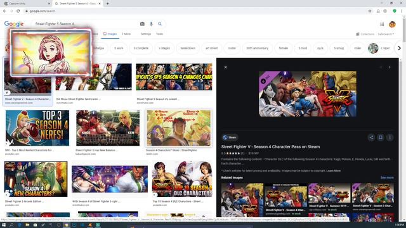Open the three-dot more options in preview
This screenshot has width=406, height=228.
pyautogui.click(x=390, y=137)
